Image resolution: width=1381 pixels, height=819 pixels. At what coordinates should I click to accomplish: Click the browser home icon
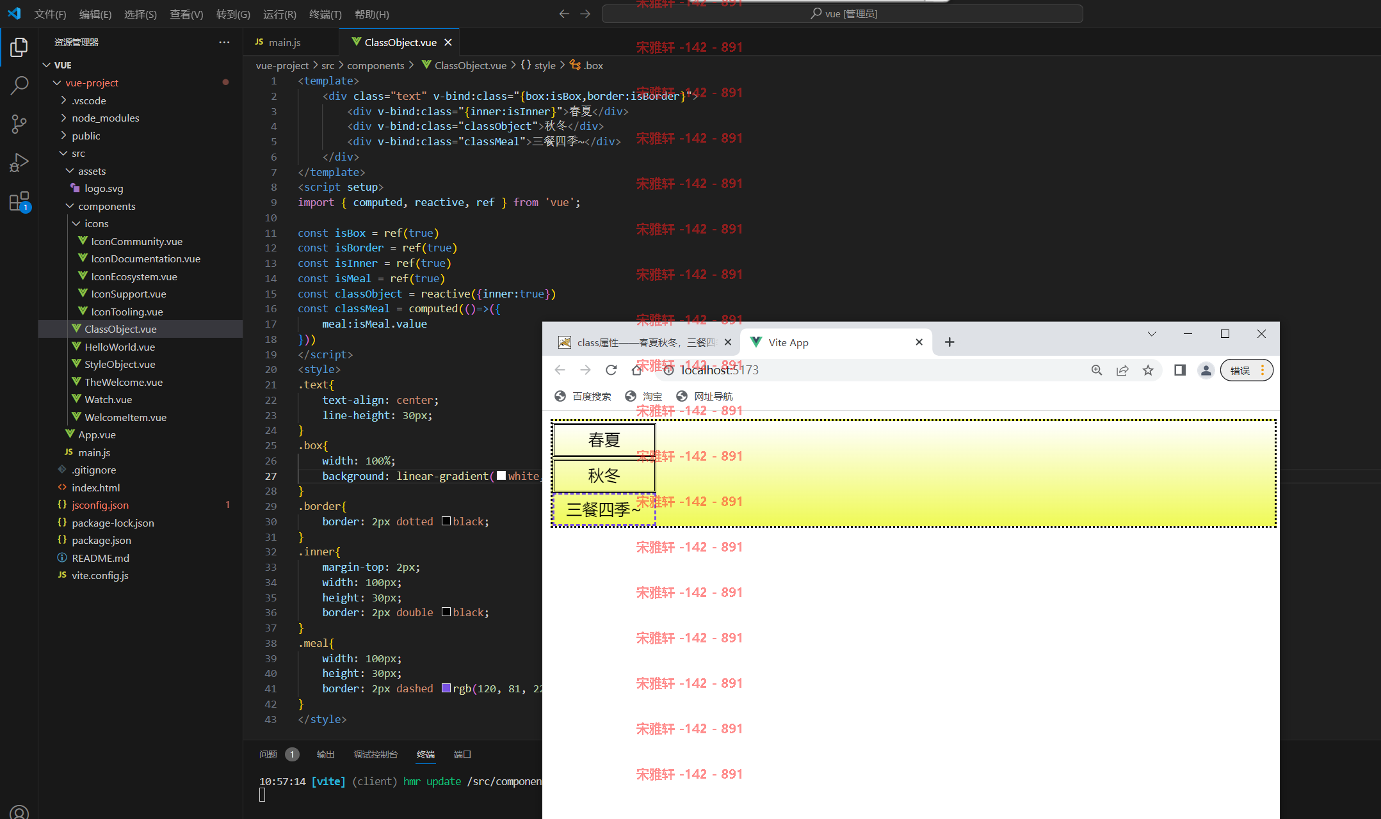point(636,370)
